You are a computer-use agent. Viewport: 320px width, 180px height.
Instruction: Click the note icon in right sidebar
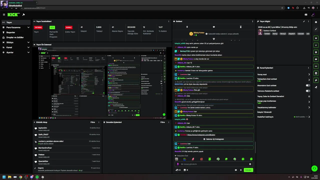pyautogui.click(x=316, y=52)
